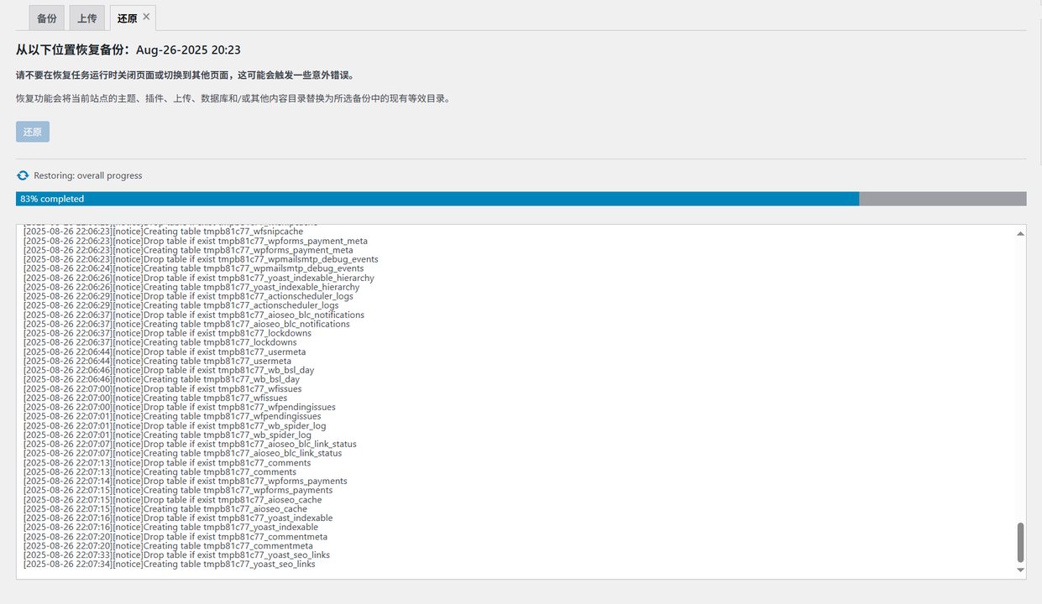Close the 还原 tab with its X
This screenshot has width=1042, height=604.
[147, 17]
